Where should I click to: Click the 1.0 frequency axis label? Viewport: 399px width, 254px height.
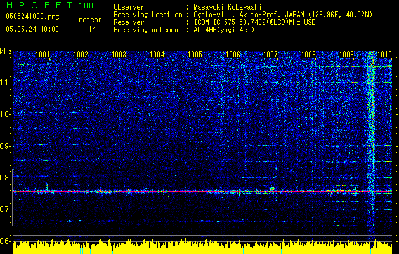click(x=6, y=114)
